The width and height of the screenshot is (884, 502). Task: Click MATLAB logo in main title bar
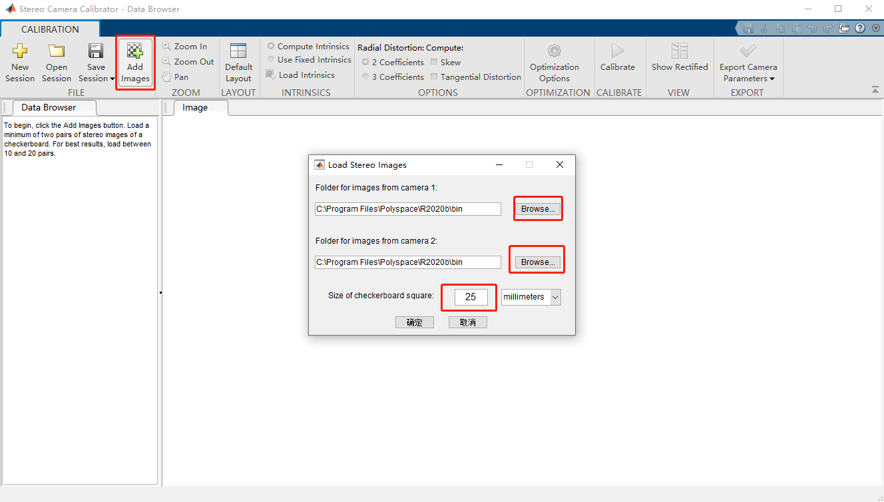pyautogui.click(x=11, y=9)
